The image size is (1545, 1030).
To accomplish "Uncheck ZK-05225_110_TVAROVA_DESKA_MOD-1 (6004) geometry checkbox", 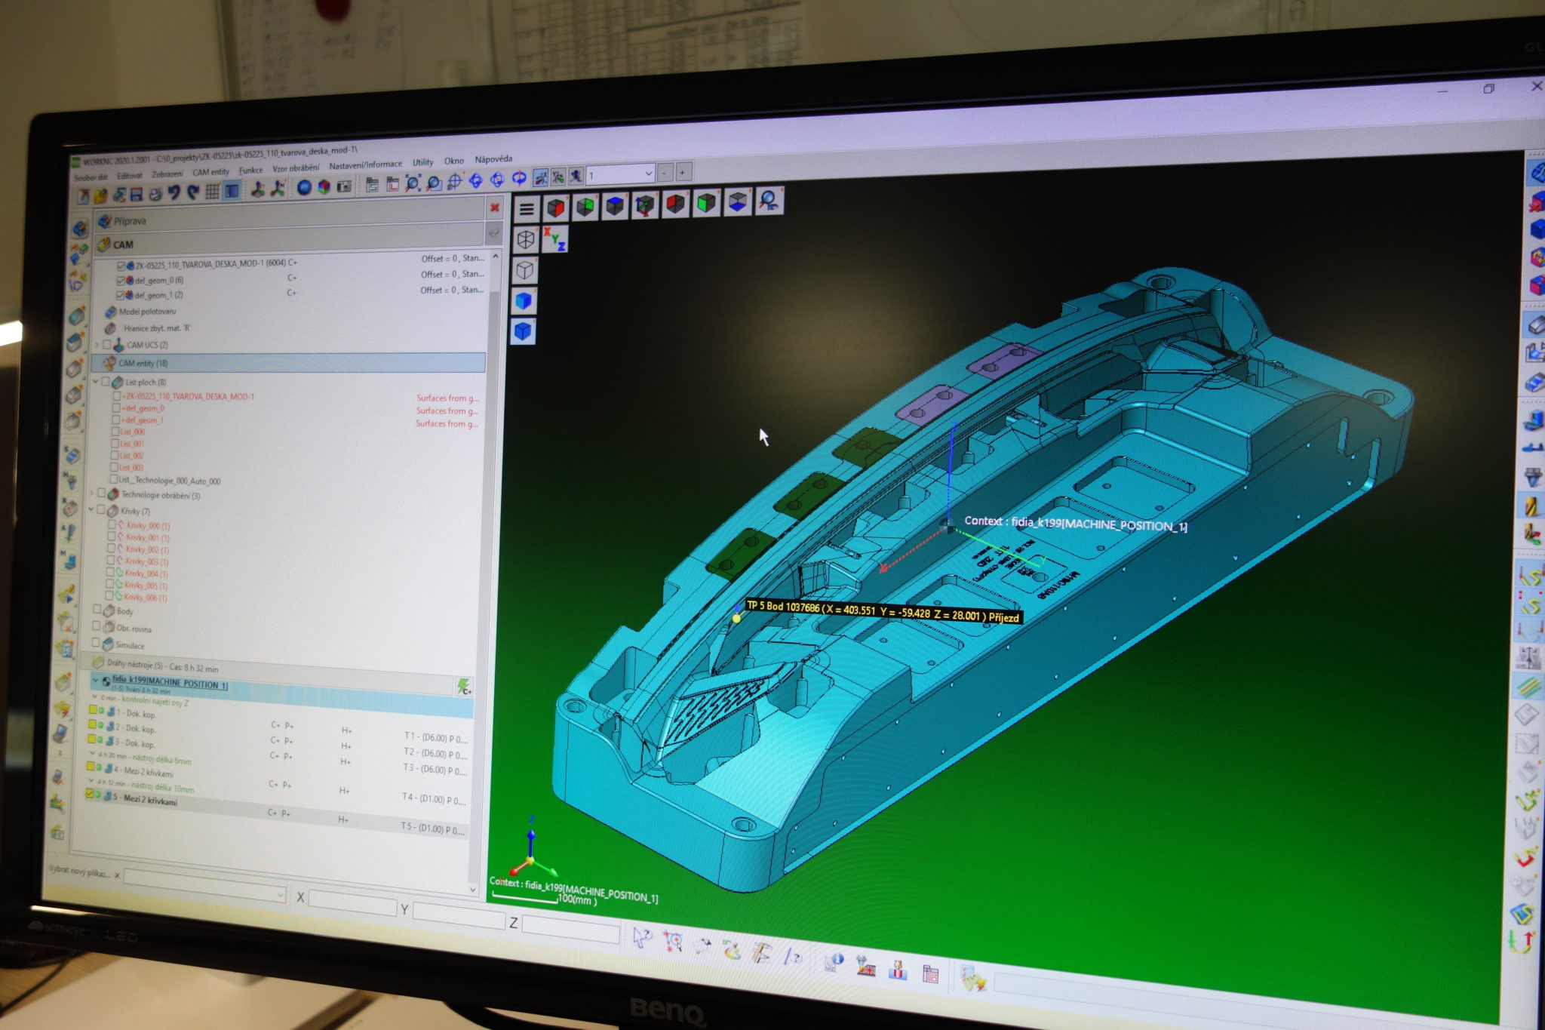I will (x=121, y=266).
